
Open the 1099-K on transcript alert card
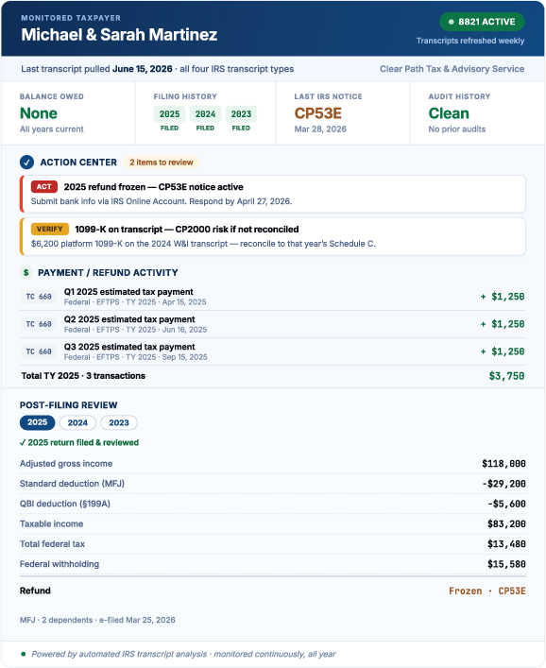273,236
